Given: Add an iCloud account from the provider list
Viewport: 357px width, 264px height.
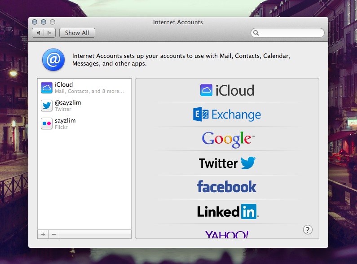Looking at the screenshot, I should pyautogui.click(x=227, y=90).
